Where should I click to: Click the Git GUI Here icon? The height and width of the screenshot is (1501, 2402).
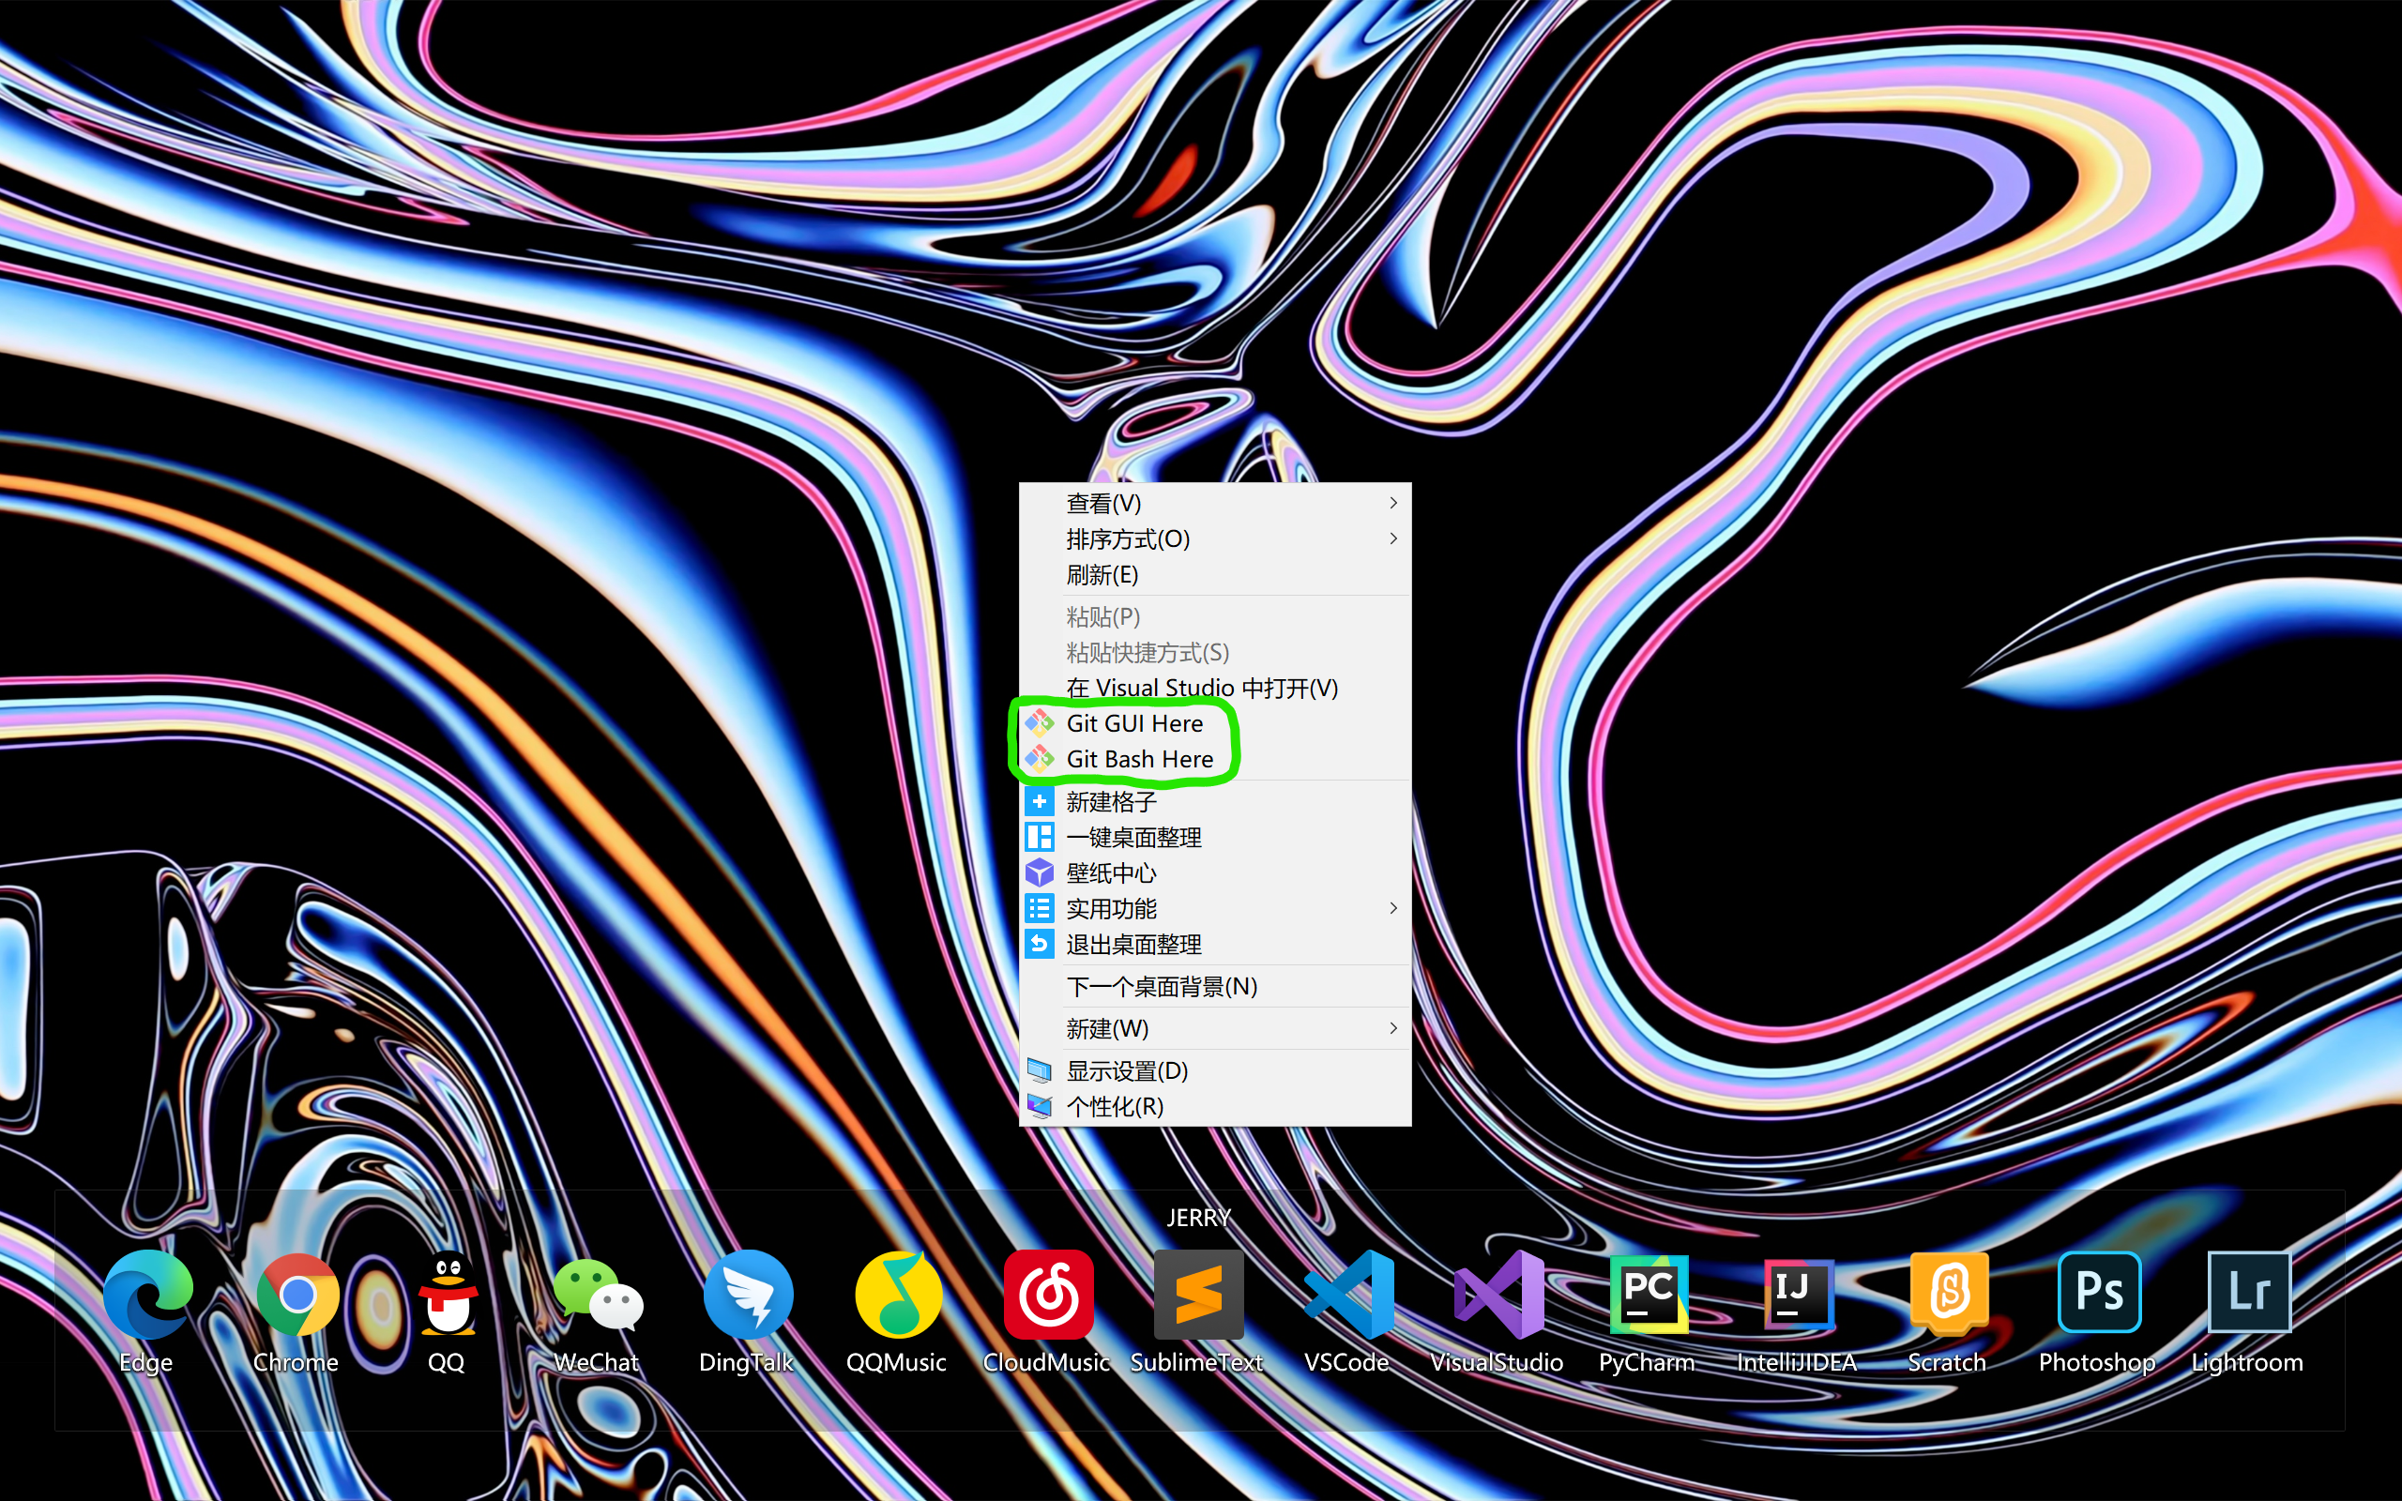coord(1040,722)
